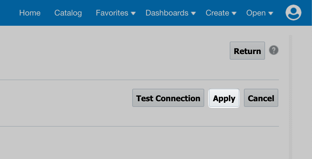Select the Open menu label
Viewport: 312px width, 159px height.
coord(256,13)
